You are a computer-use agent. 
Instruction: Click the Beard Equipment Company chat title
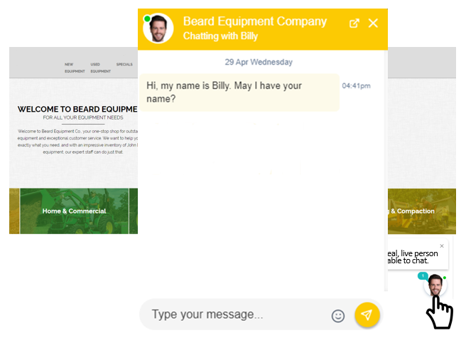255,21
